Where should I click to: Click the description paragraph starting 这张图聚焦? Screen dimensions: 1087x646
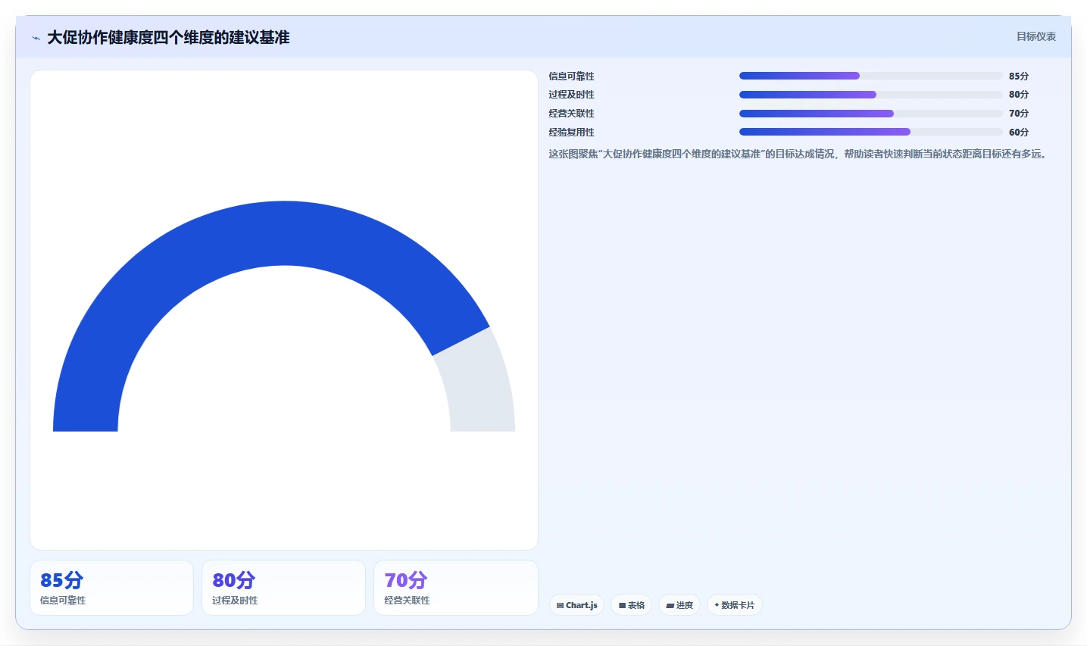[799, 154]
